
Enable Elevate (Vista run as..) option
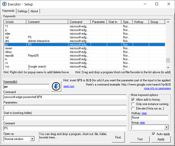133,108
